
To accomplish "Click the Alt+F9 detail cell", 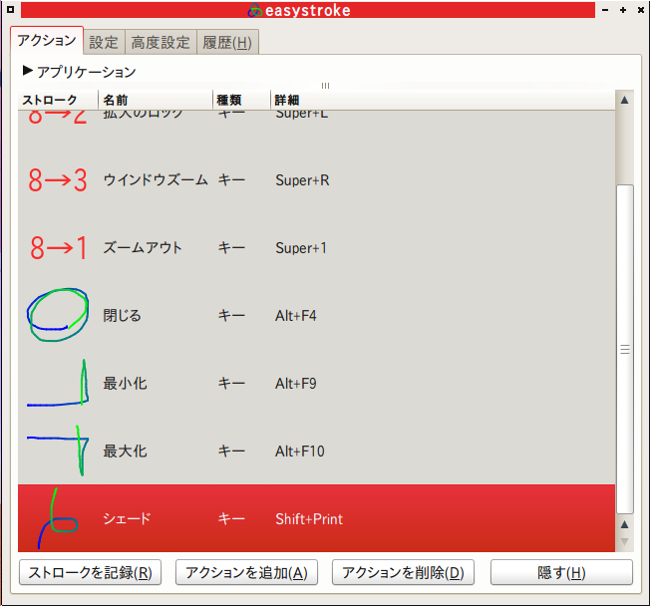I will click(295, 384).
